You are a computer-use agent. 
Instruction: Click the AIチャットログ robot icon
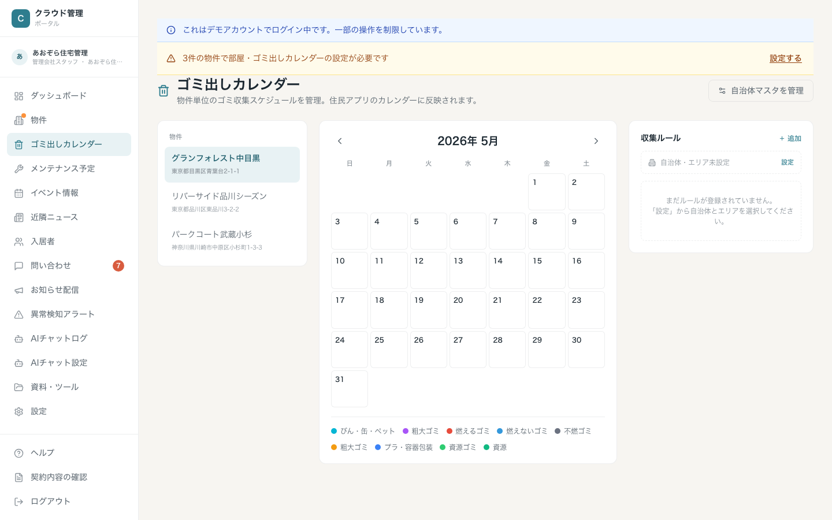18,339
